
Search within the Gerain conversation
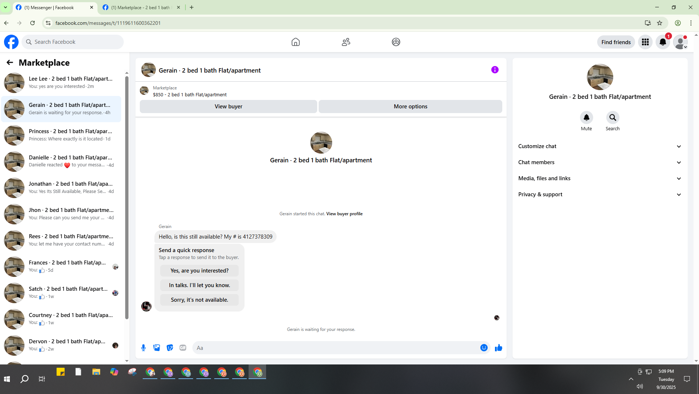pos(613,117)
